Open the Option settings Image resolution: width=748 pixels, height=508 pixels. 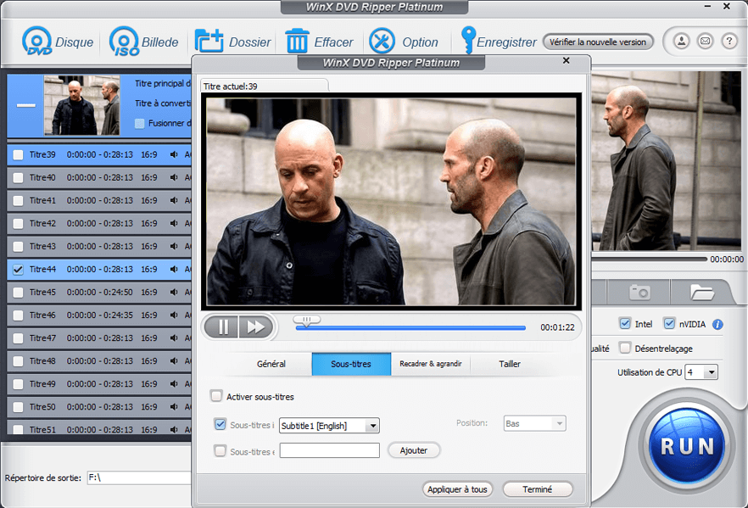[x=382, y=41]
